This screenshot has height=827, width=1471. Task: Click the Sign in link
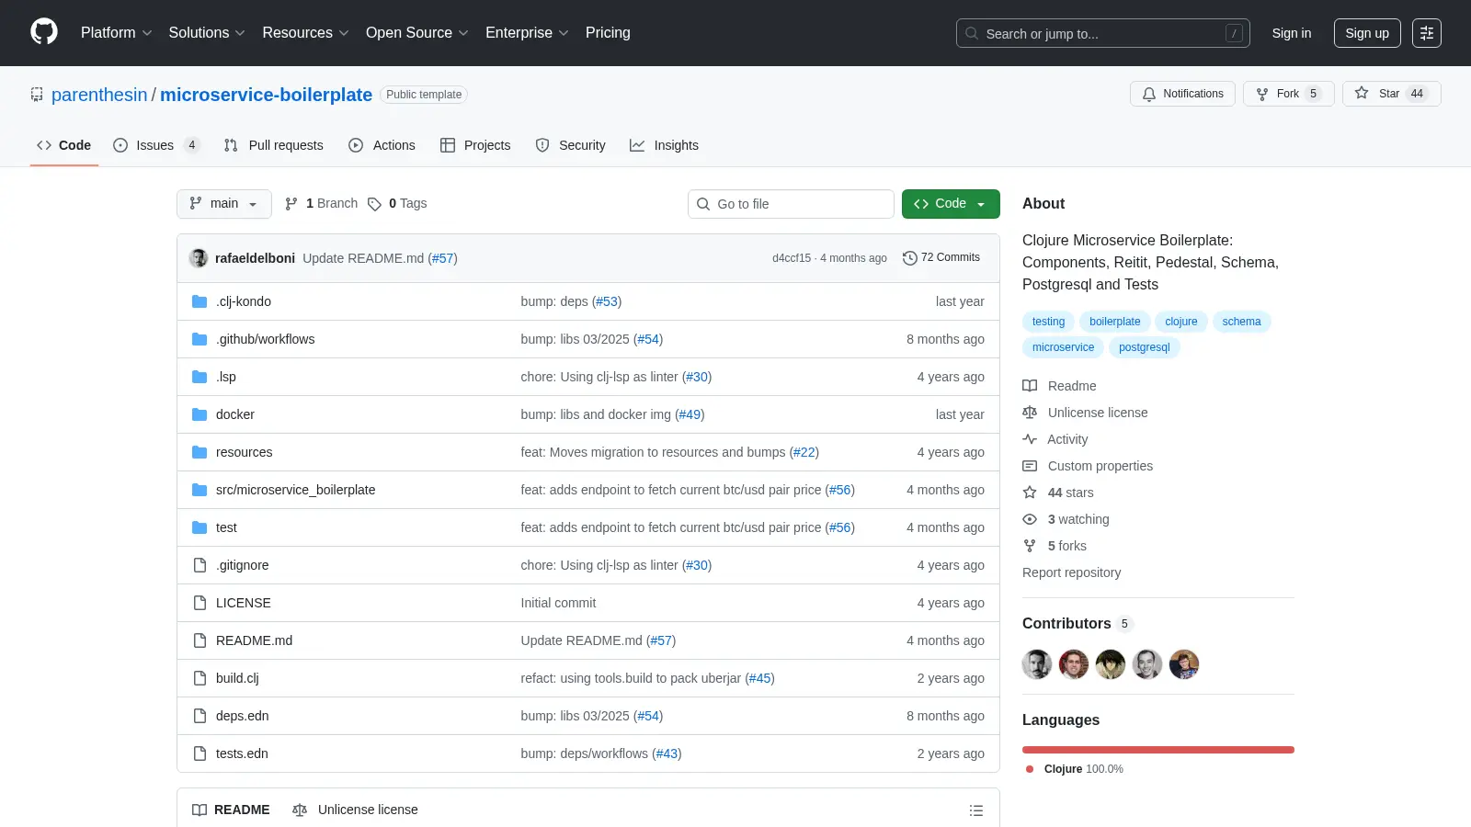1292,33
